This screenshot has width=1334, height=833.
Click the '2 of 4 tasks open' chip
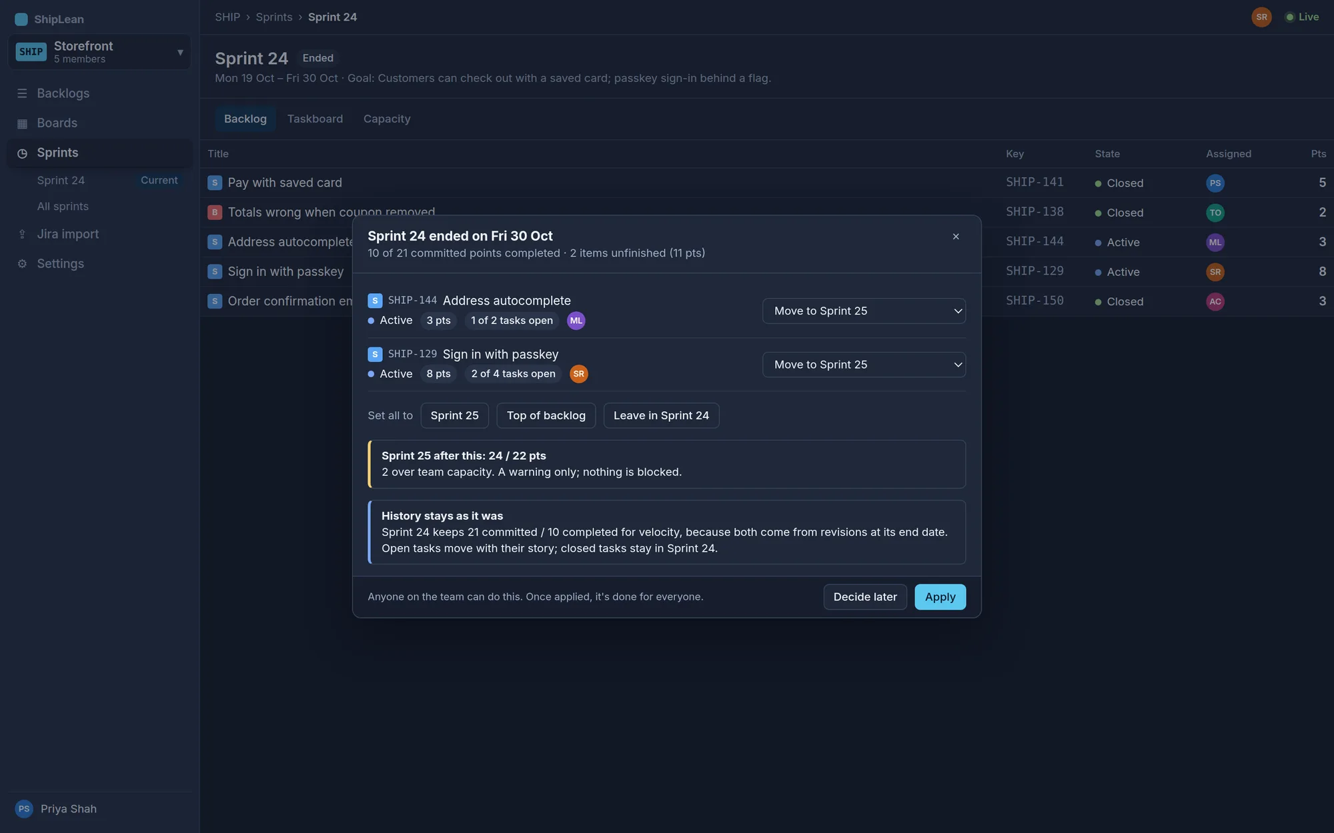point(513,374)
